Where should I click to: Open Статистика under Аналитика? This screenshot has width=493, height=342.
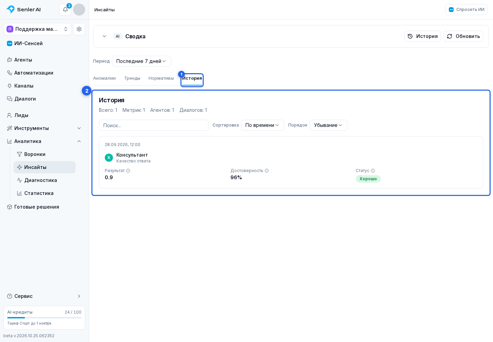coord(45,193)
